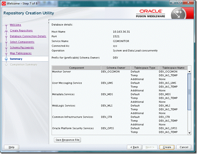Navigate to Select Components step
Image resolution: width=197 pixels, height=154 pixels.
pyautogui.click(x=22, y=42)
